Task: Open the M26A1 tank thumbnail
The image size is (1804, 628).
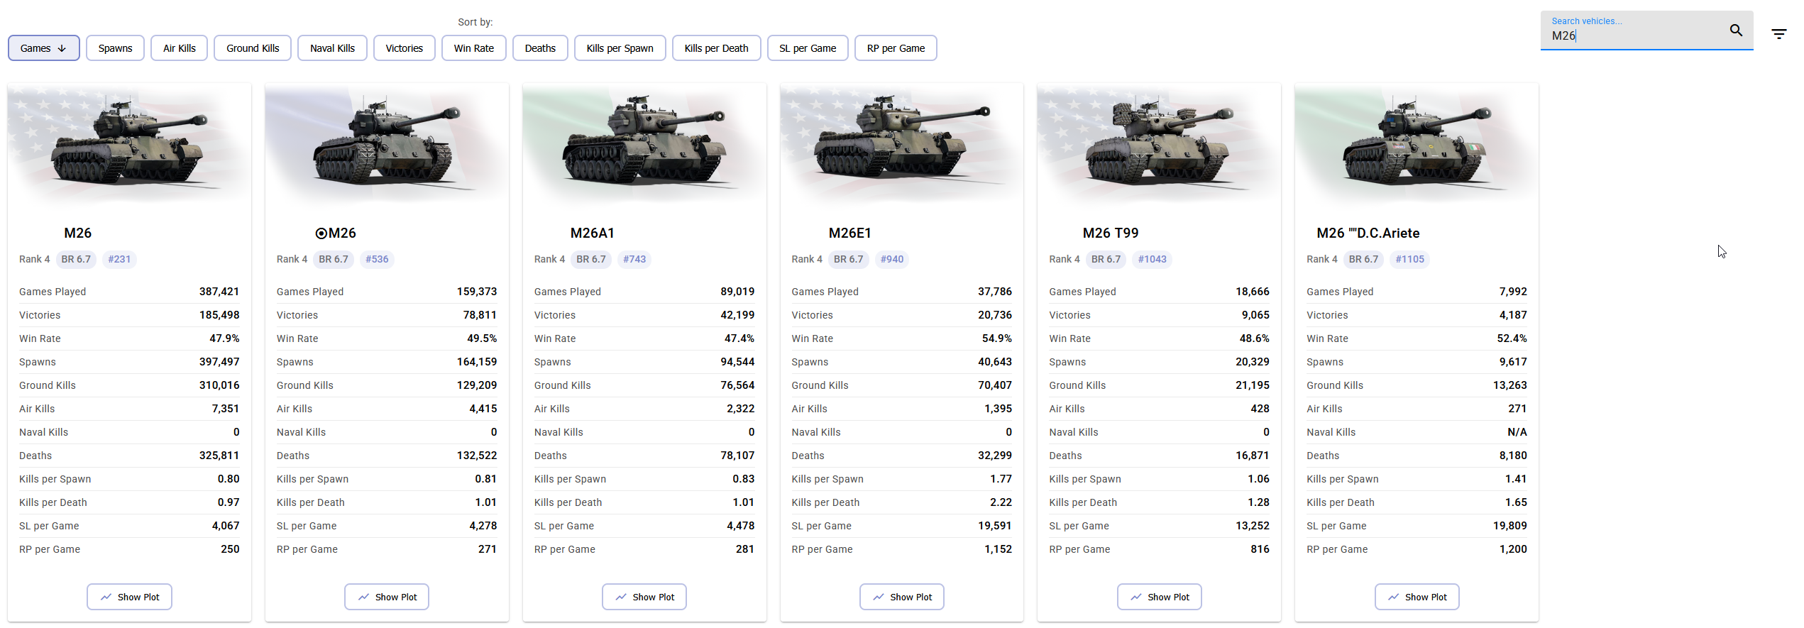Action: coord(644,144)
